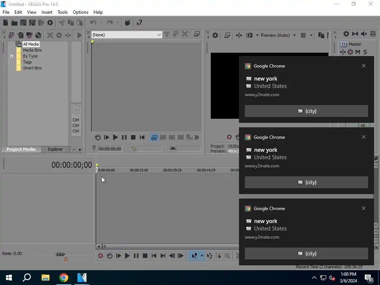
Task: Expand the By Type tree node
Action: point(12,56)
